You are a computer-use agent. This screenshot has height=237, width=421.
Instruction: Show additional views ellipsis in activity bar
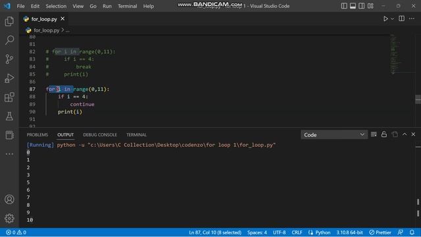9,154
